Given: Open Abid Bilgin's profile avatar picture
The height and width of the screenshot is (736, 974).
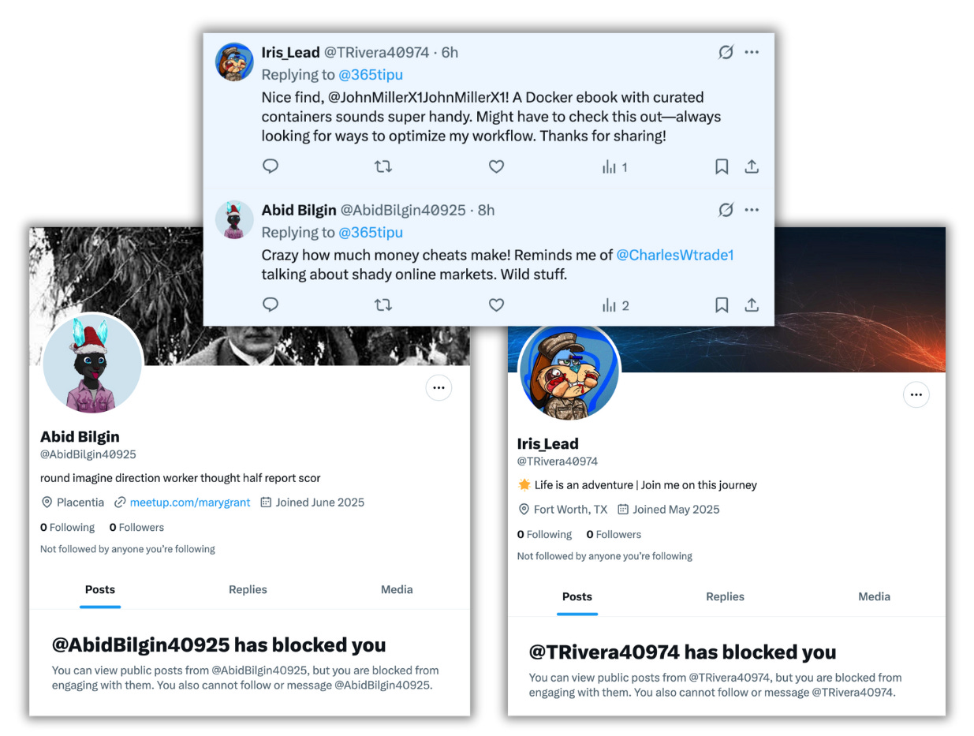Looking at the screenshot, I should tap(92, 364).
